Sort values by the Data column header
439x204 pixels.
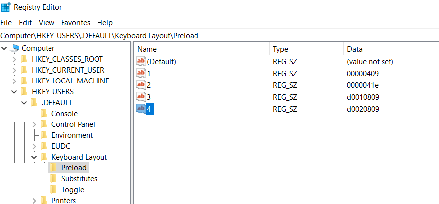(x=391, y=49)
